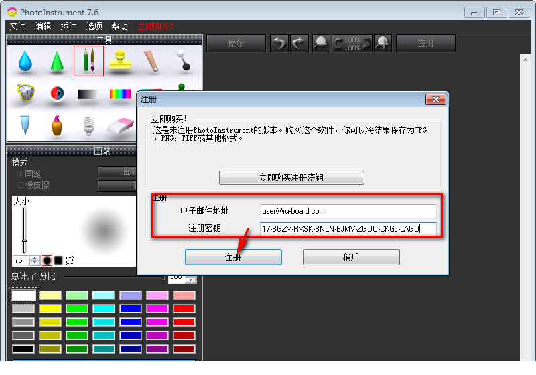Screen dimensions: 536x375
Task: Pick the dark maroon color swatch
Action: pyautogui.click(x=184, y=349)
